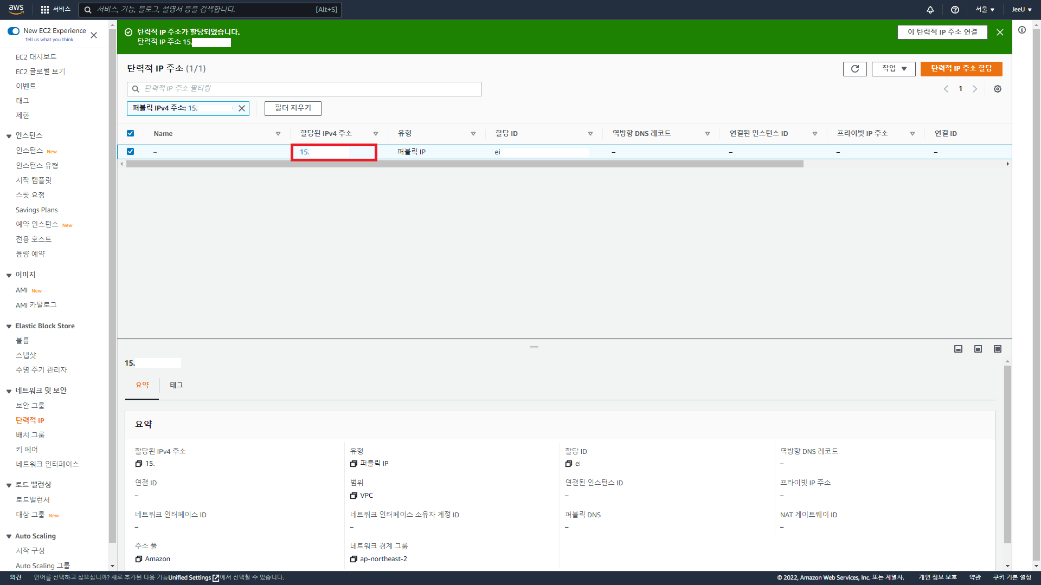Dismiss the green success banner

click(1000, 32)
